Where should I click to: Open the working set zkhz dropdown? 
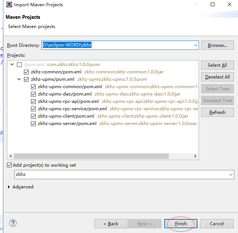click(x=231, y=174)
